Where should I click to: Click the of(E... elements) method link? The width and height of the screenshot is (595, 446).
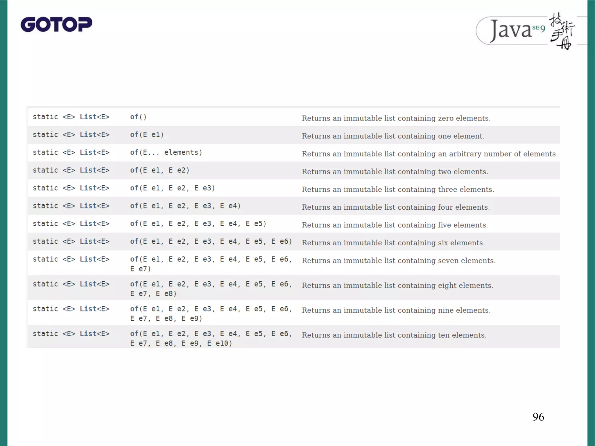[x=134, y=152]
